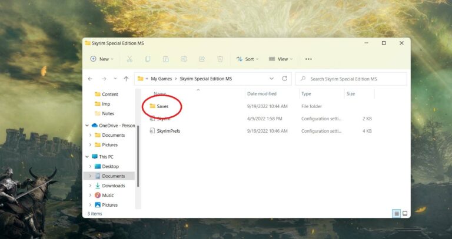
Task: Expand the Desktop node chevron
Action: tap(90, 167)
